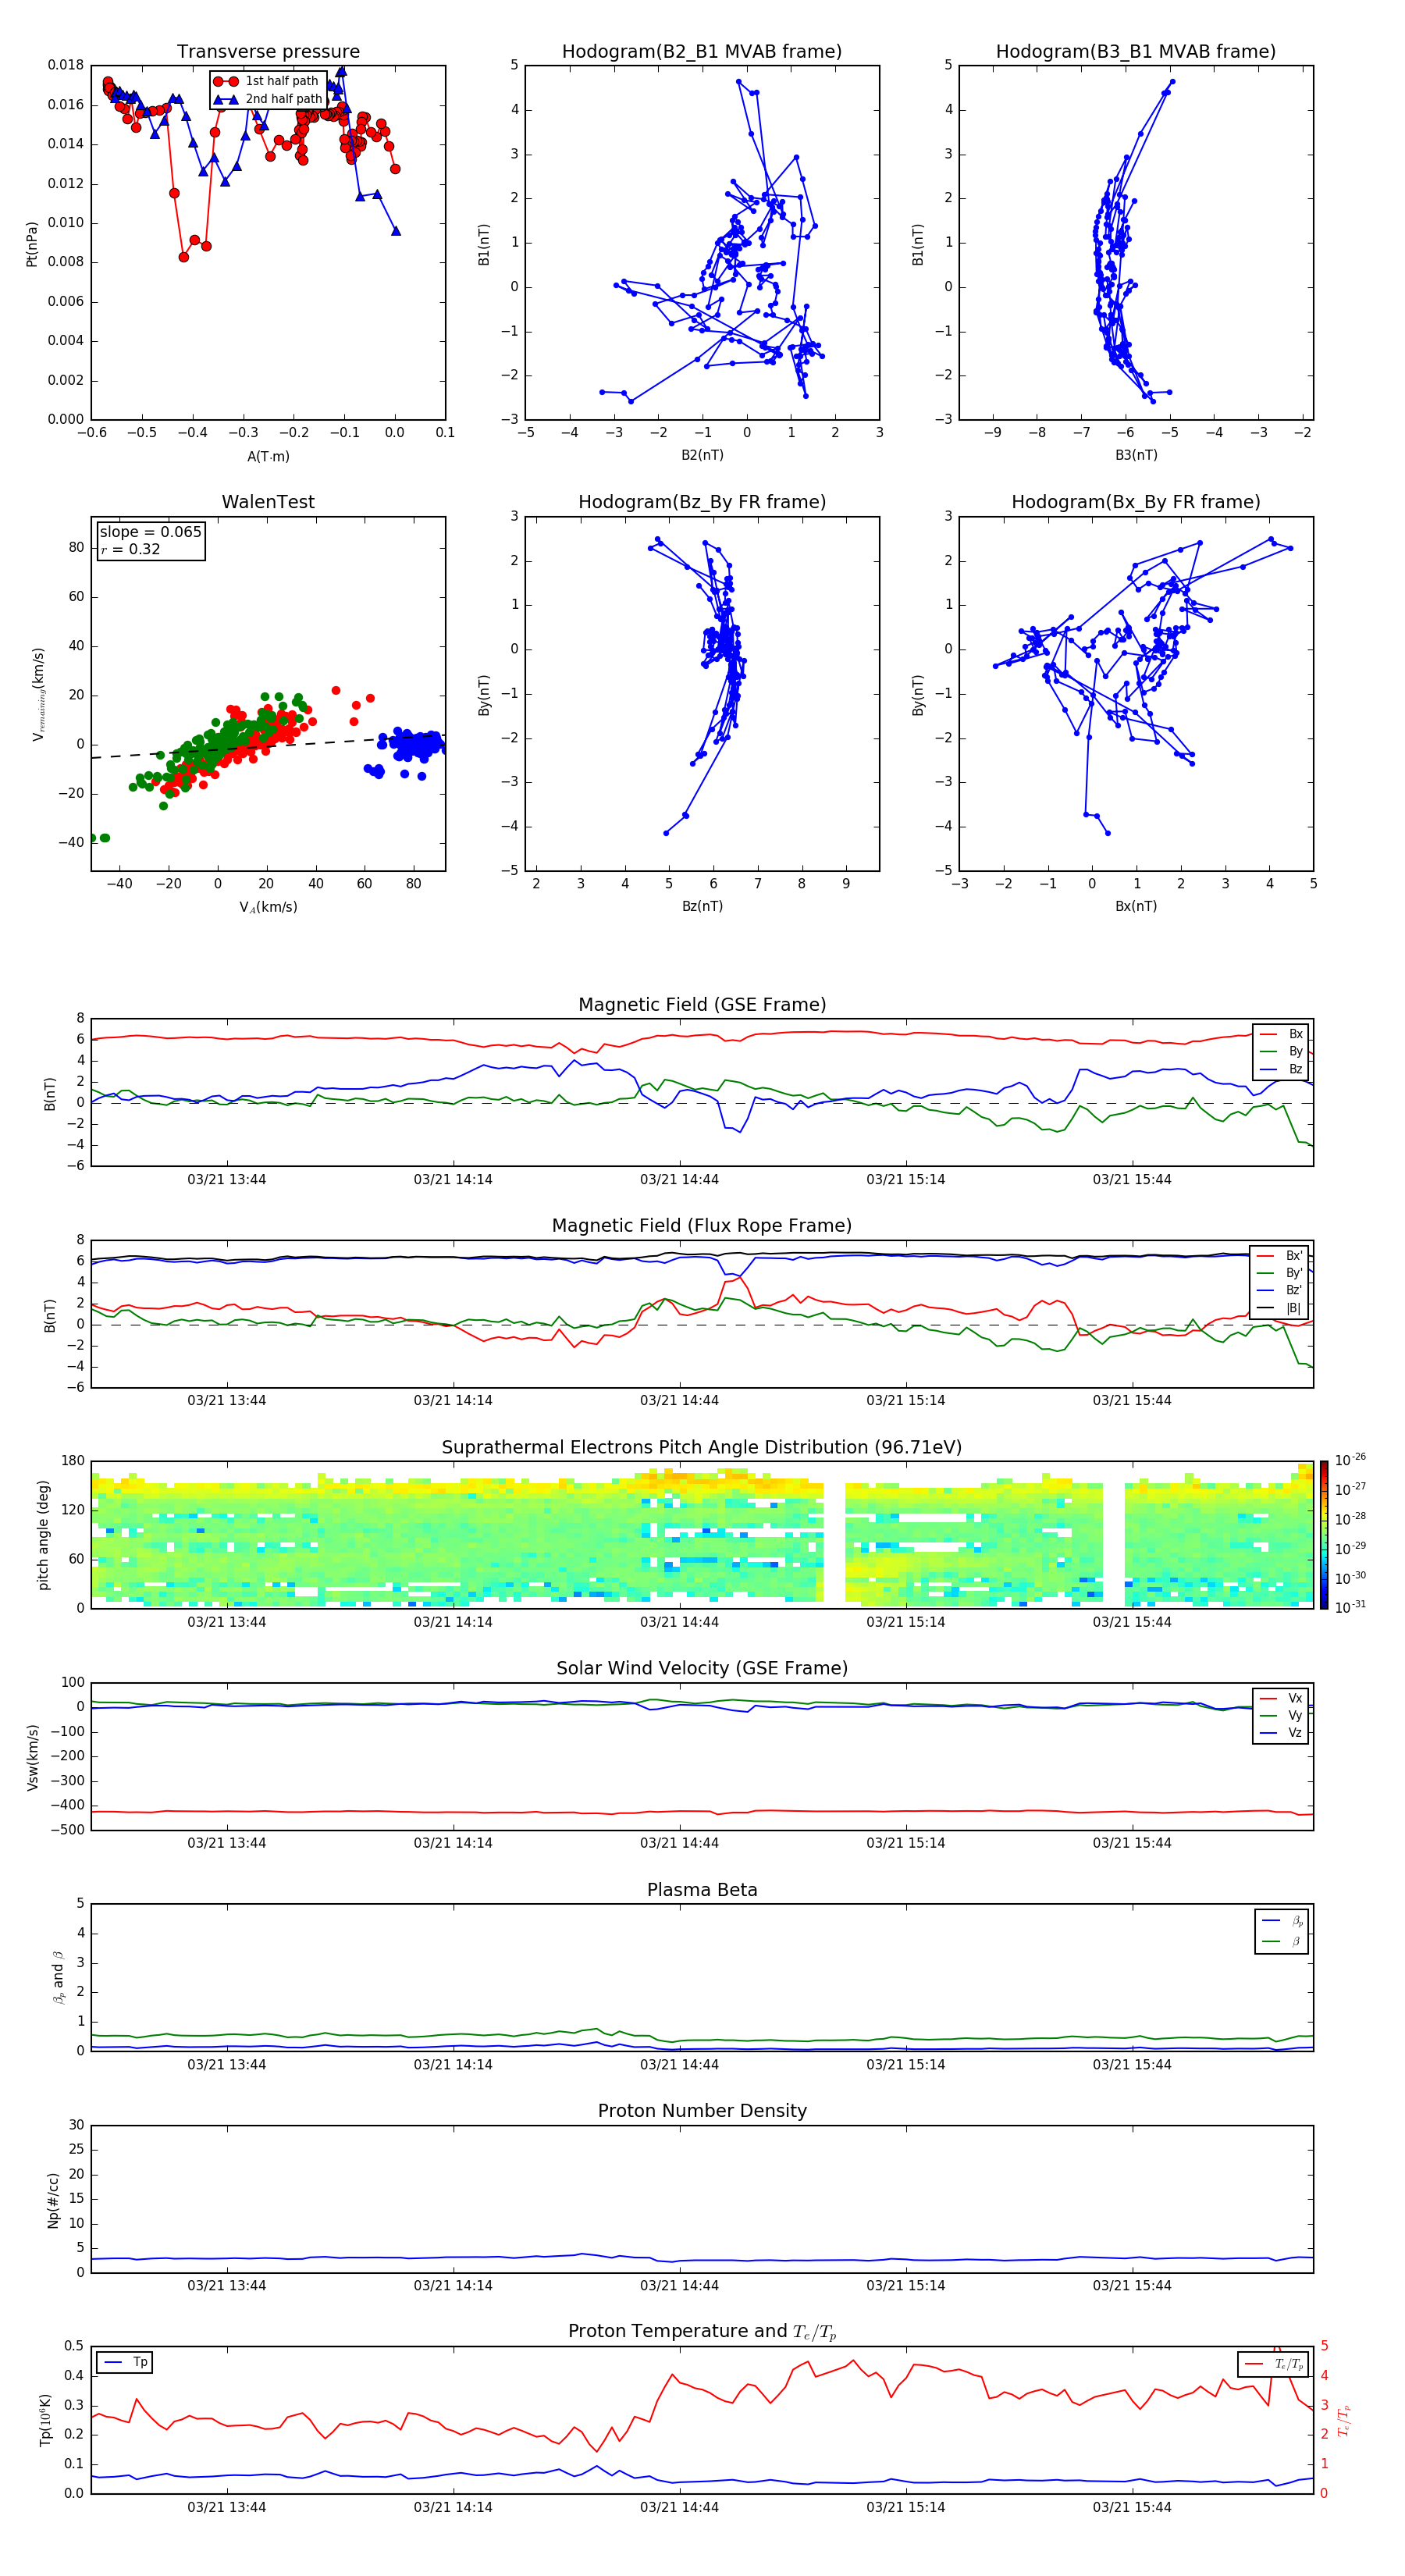Image resolution: width=1405 pixels, height=2576 pixels.
Task: Click the "Hodogram(Bx_By FR frame)" title
Action: pyautogui.click(x=1136, y=502)
